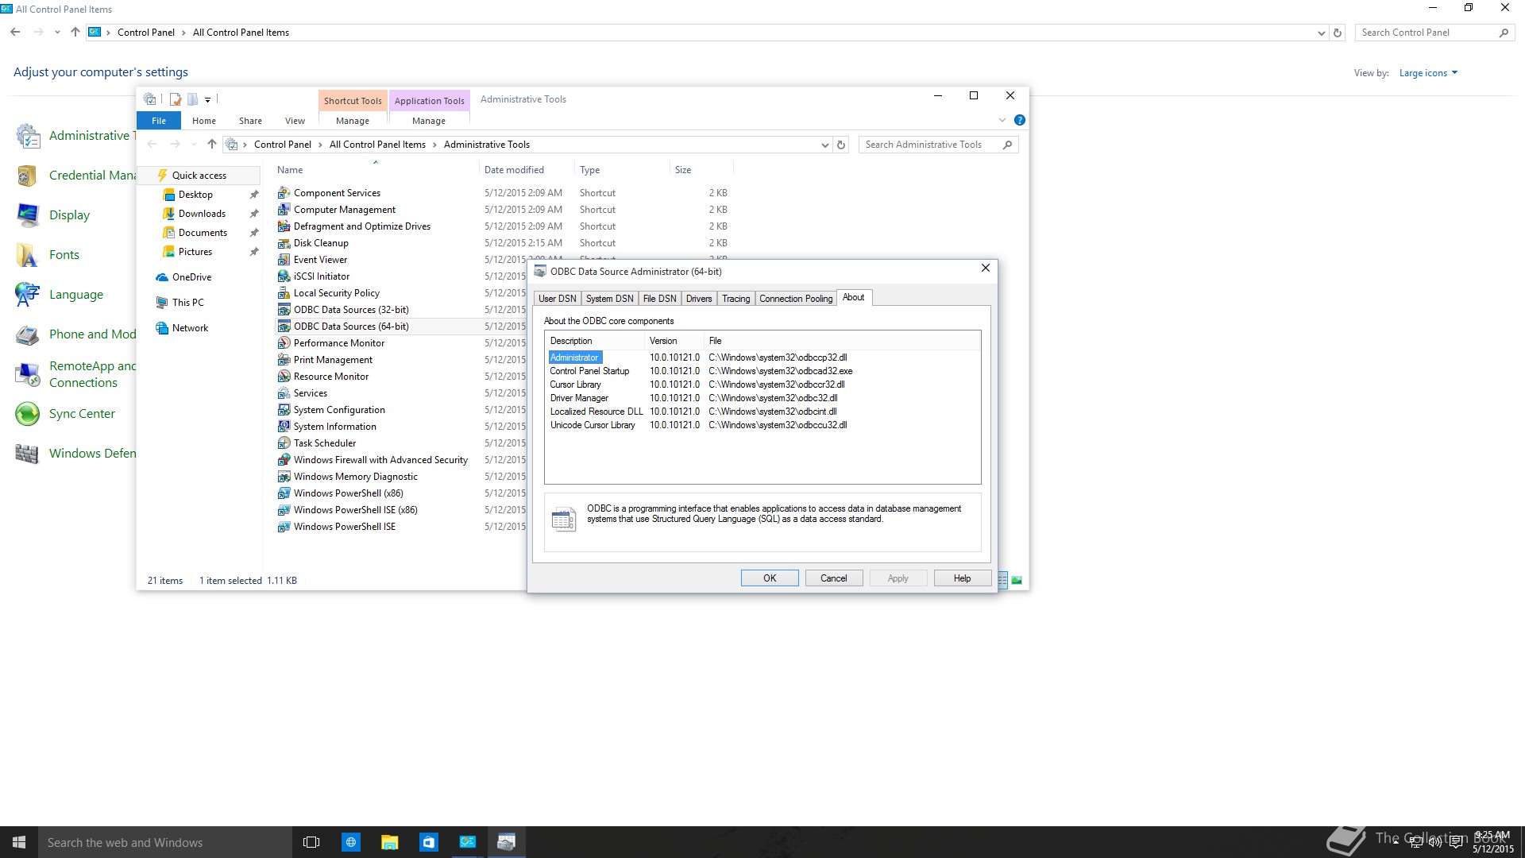
Task: Open Quick Access Toolbar customize dropdown
Action: coord(207,99)
